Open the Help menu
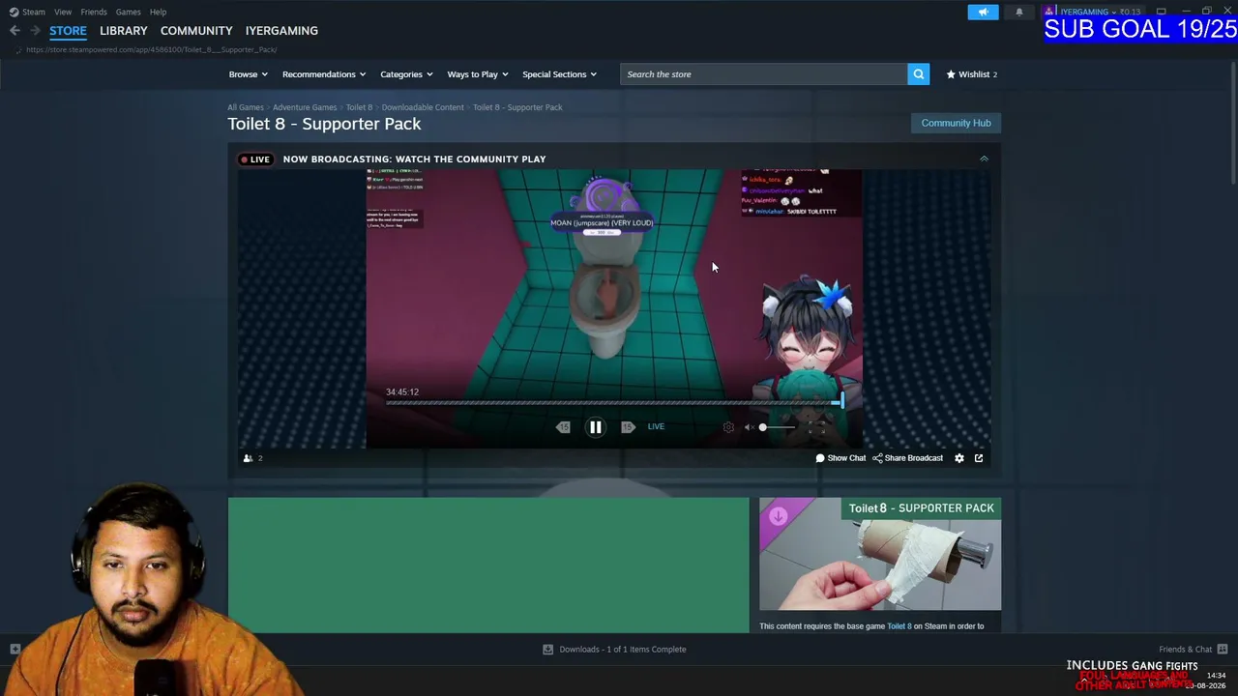 click(x=159, y=12)
